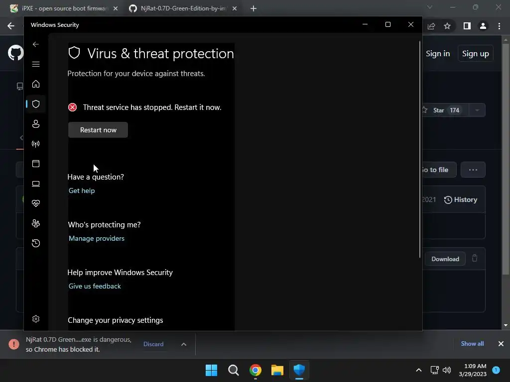Screen dimensions: 510x382
Task: Click Give us feedback link
Action: [95, 286]
